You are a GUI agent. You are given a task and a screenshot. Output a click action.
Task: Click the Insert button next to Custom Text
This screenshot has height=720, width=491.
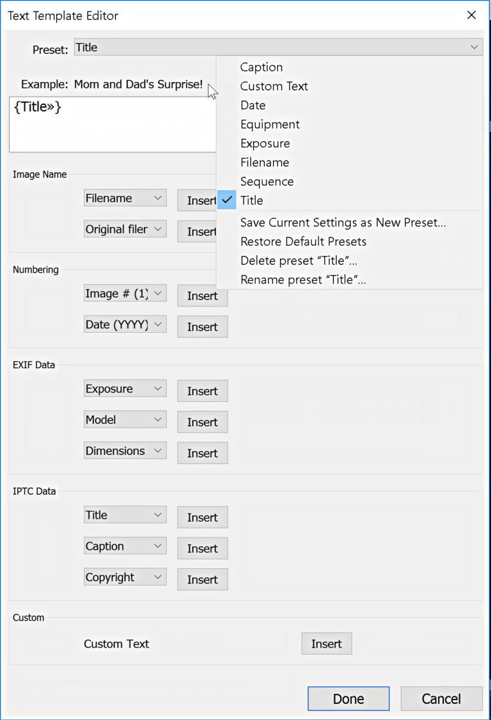(x=326, y=643)
